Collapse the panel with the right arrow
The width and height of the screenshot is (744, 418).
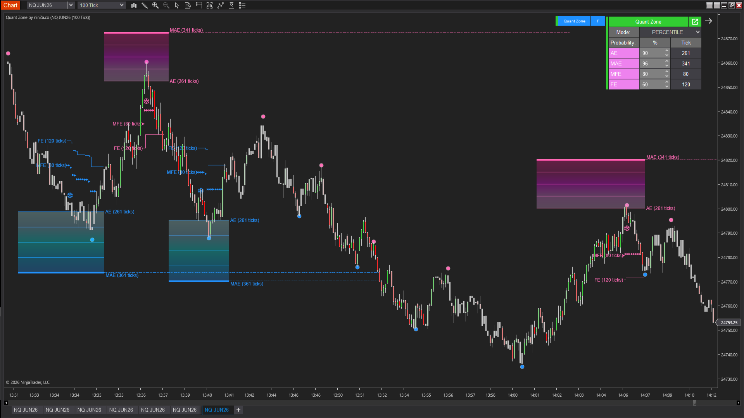tap(709, 21)
